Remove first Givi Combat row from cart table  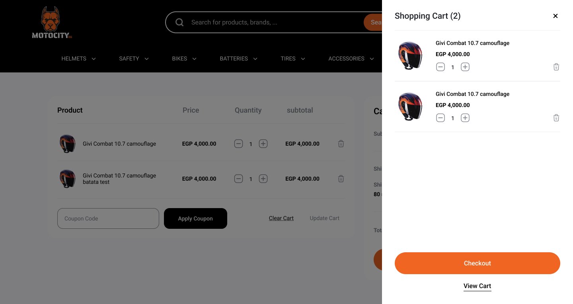point(341,144)
